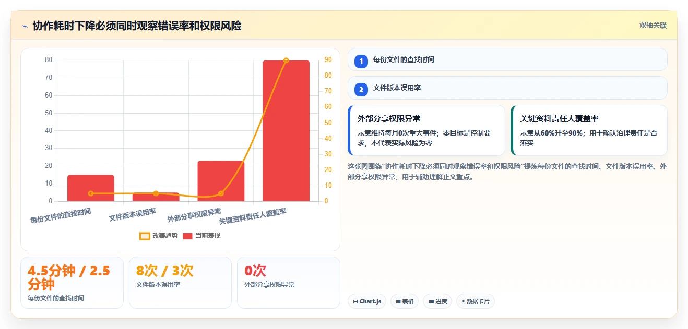Click the summary paragraph starting 这张图围绕
Image resolution: width=688 pixels, height=329 pixels.
(x=507, y=172)
